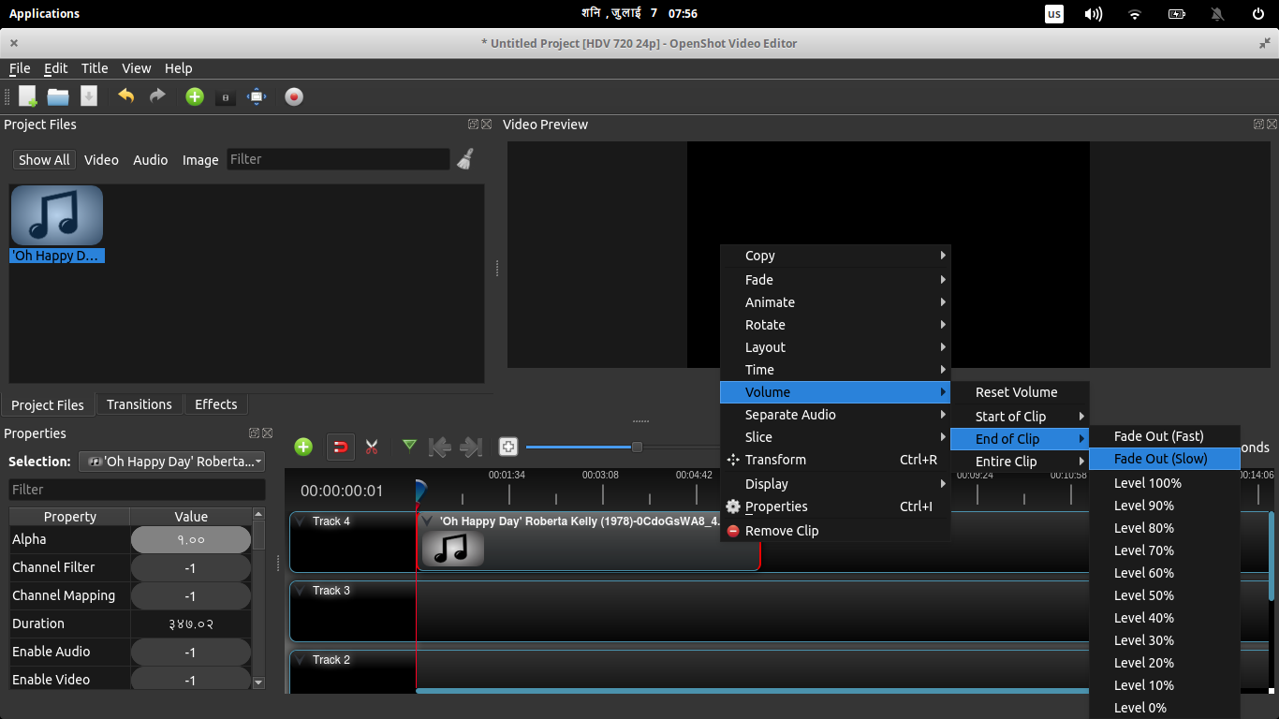
Task: Open the Time submenu
Action: pos(835,370)
